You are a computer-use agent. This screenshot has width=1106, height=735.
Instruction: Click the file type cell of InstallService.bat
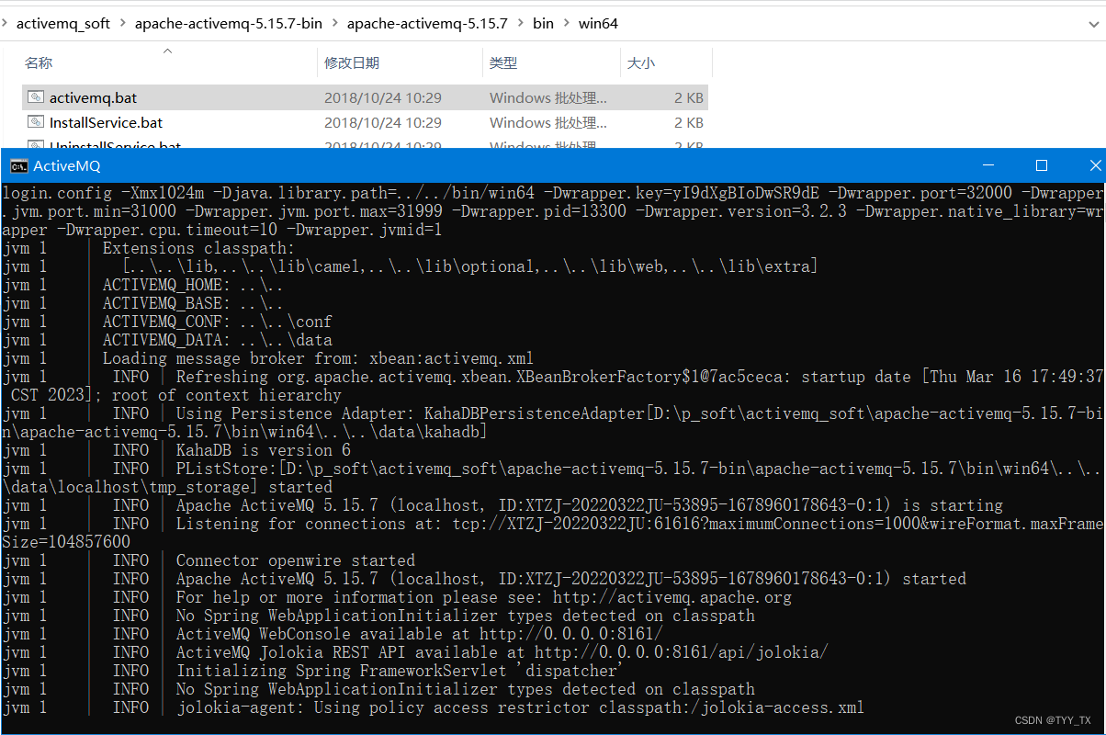[x=548, y=122]
